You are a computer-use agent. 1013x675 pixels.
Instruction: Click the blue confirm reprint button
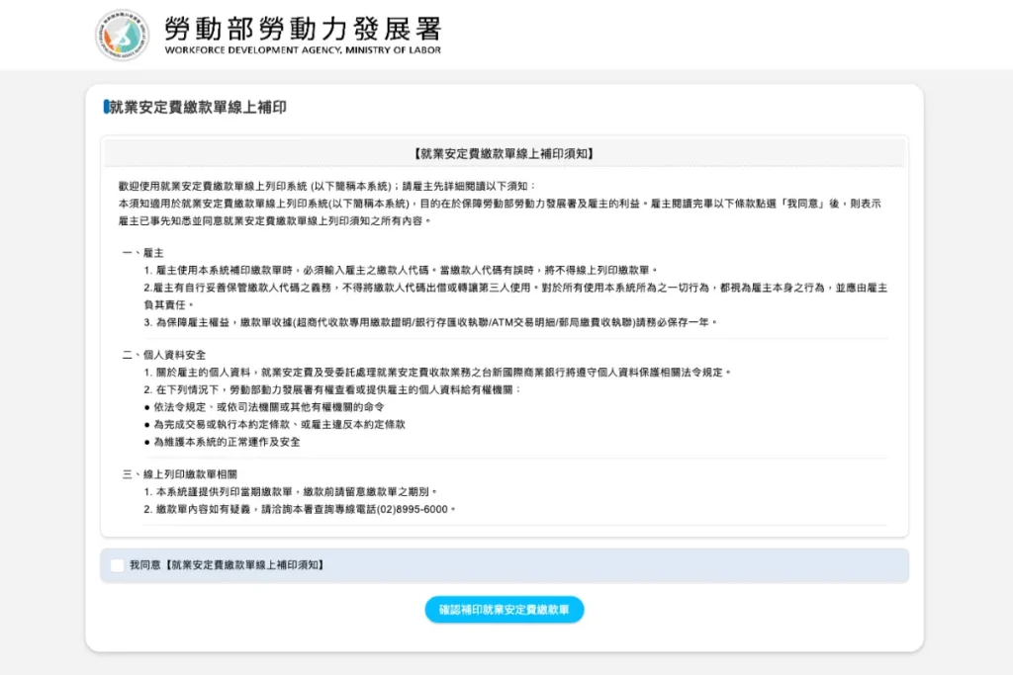[x=506, y=610]
